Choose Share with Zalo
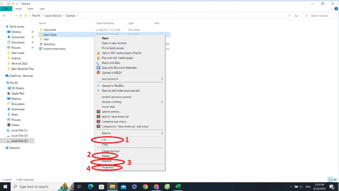The width and height of the screenshot is (339, 191). pyautogui.click(x=111, y=63)
